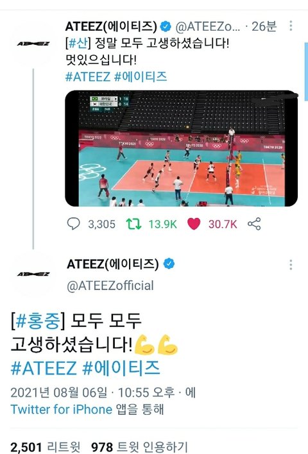Open the reply icon with 3,305 comments
This screenshot has width=308, height=454.
[x=74, y=224]
